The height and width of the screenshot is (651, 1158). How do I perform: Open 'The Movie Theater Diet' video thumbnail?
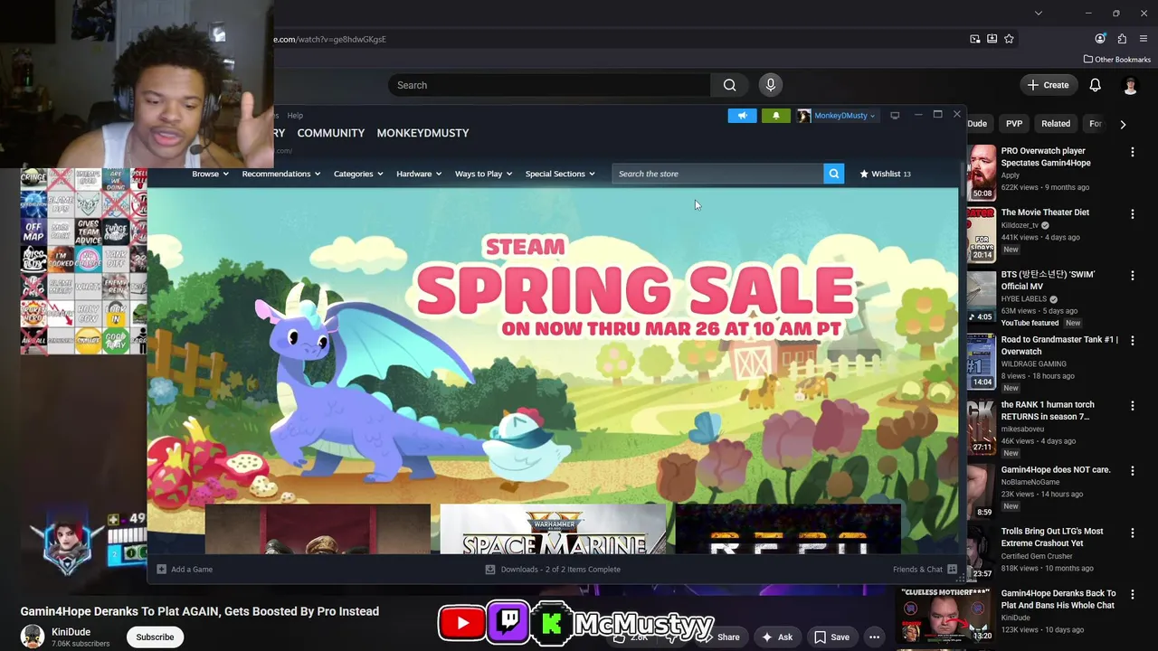click(981, 233)
